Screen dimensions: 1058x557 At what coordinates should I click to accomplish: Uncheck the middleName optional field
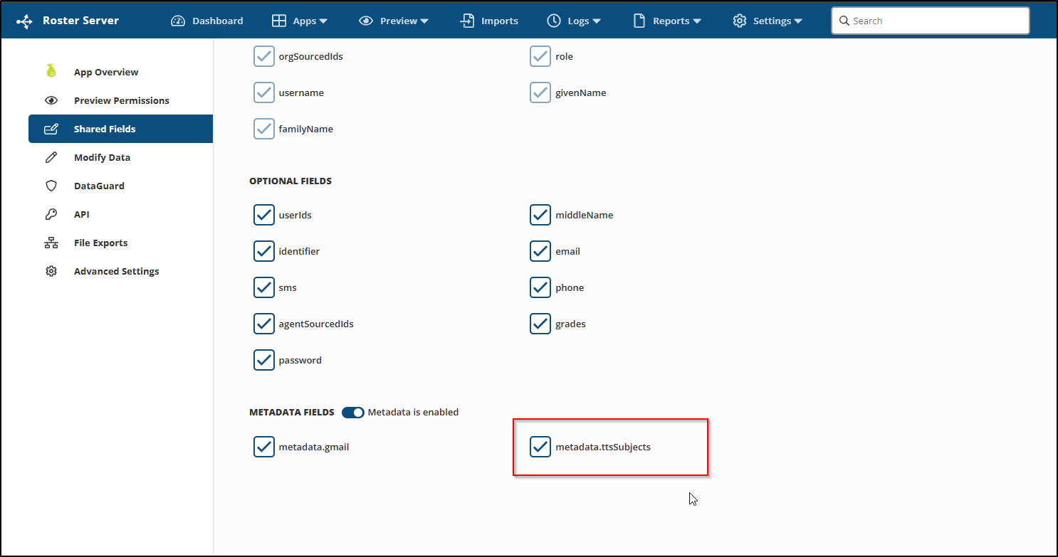[x=540, y=215]
